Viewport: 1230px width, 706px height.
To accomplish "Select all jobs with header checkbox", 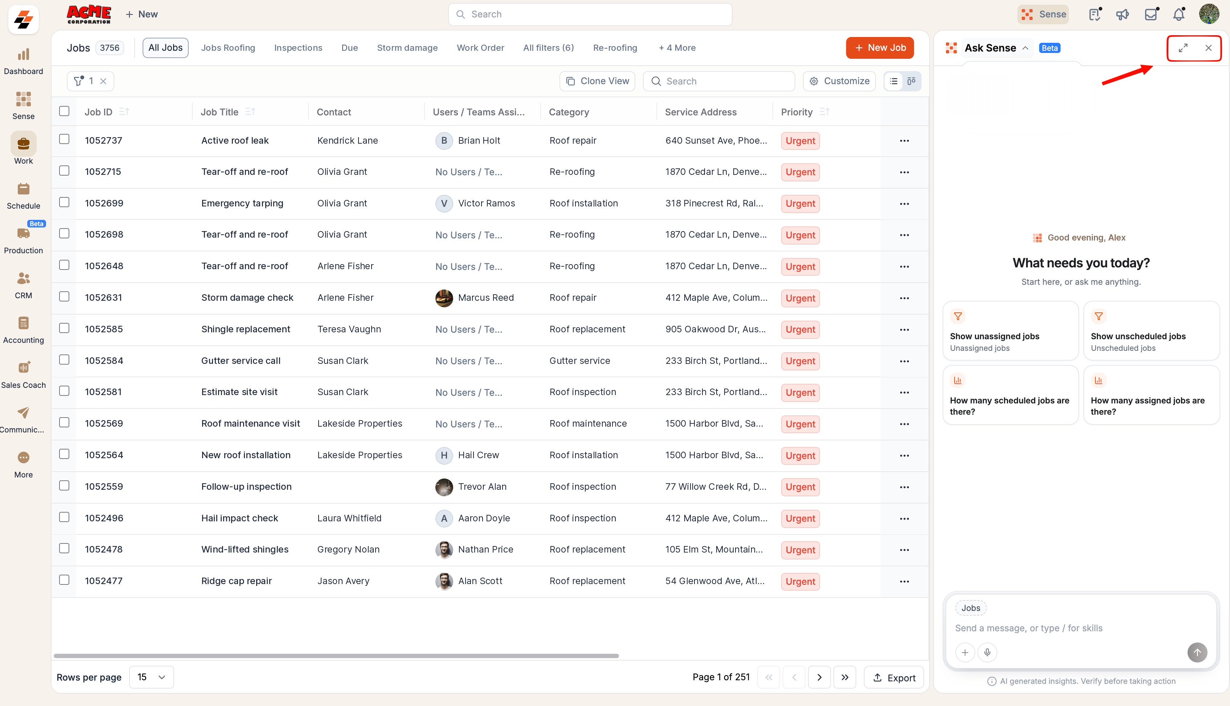I will 64,111.
